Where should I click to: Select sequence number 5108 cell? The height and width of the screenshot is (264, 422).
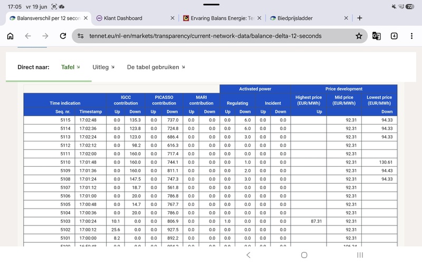pyautogui.click(x=49, y=179)
